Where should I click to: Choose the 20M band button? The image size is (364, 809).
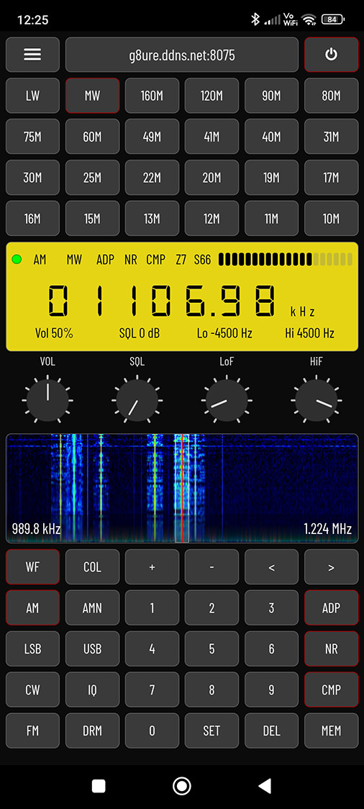pyautogui.click(x=212, y=178)
